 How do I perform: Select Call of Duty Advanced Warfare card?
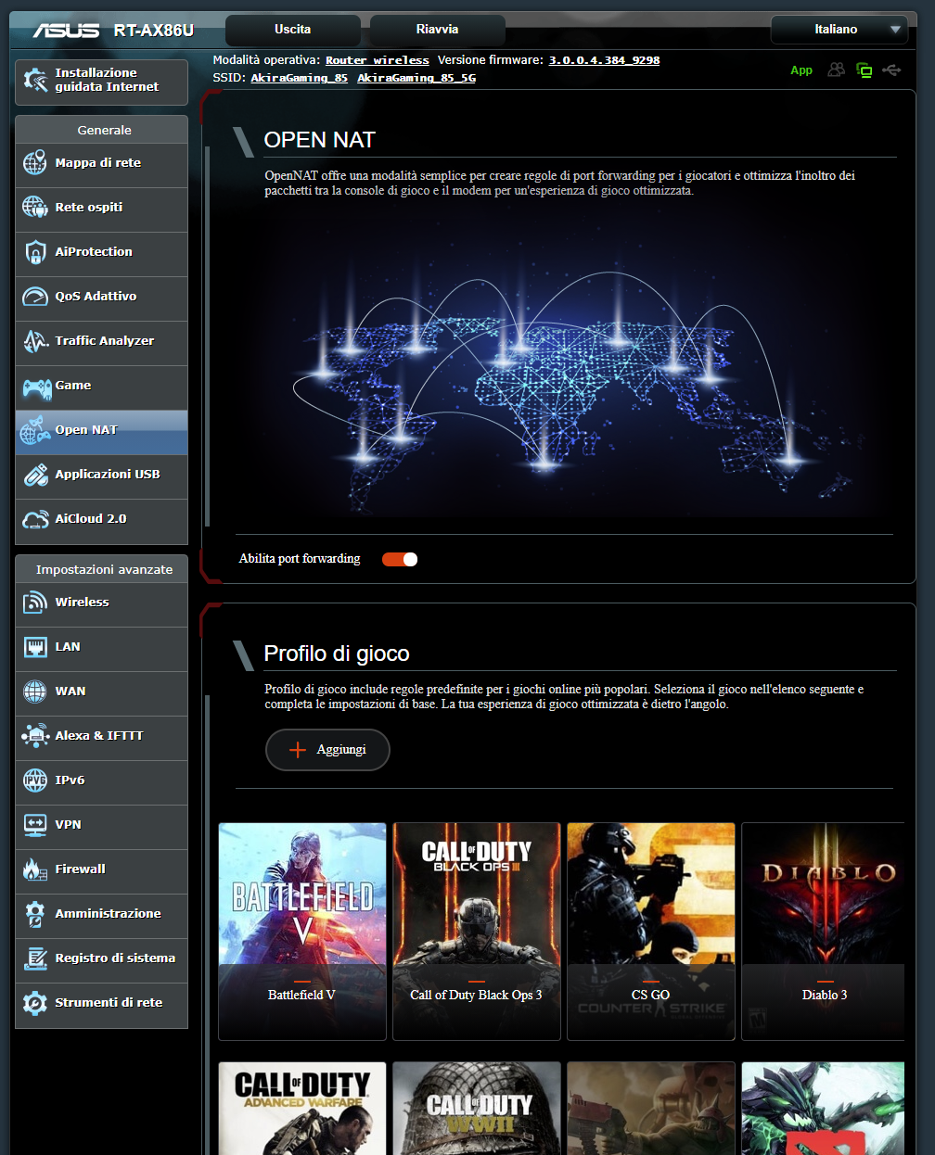pyautogui.click(x=302, y=1109)
